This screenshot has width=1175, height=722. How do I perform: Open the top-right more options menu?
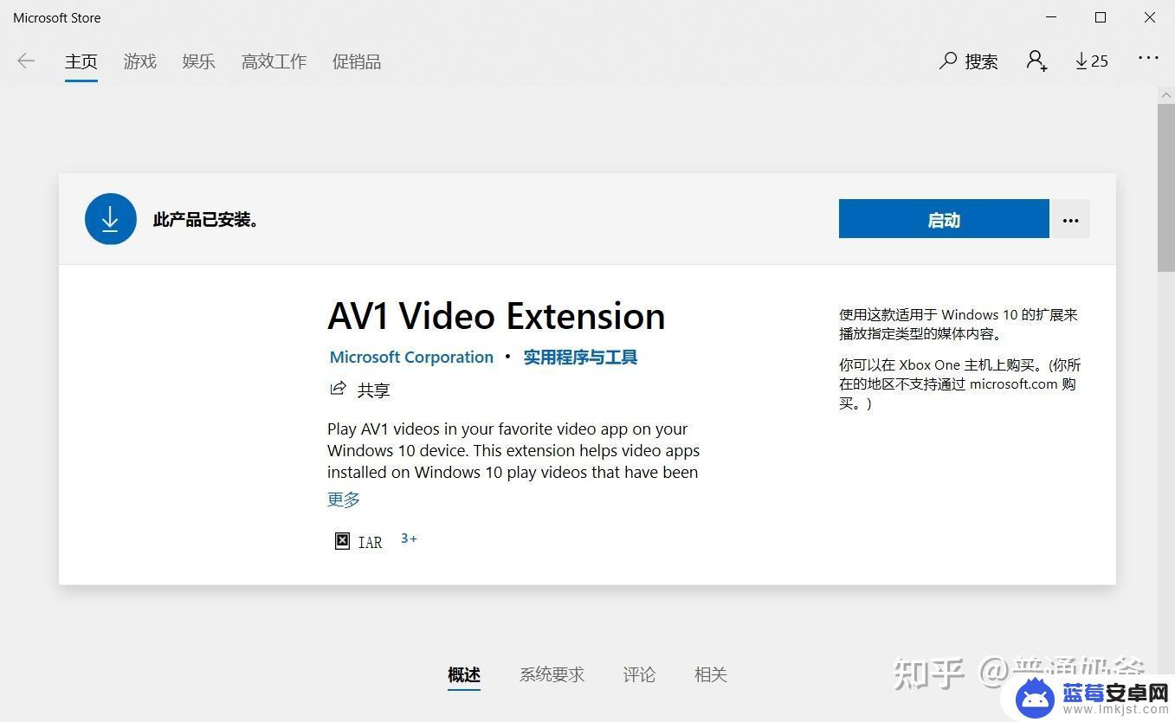[x=1148, y=58]
